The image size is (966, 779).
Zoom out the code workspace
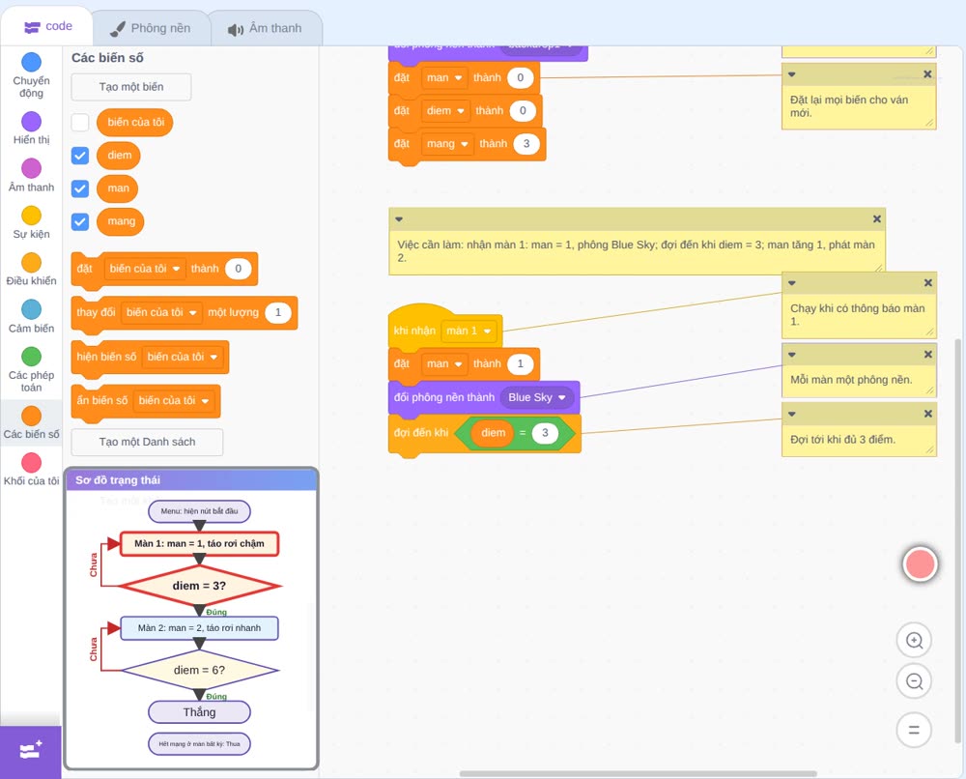914,681
